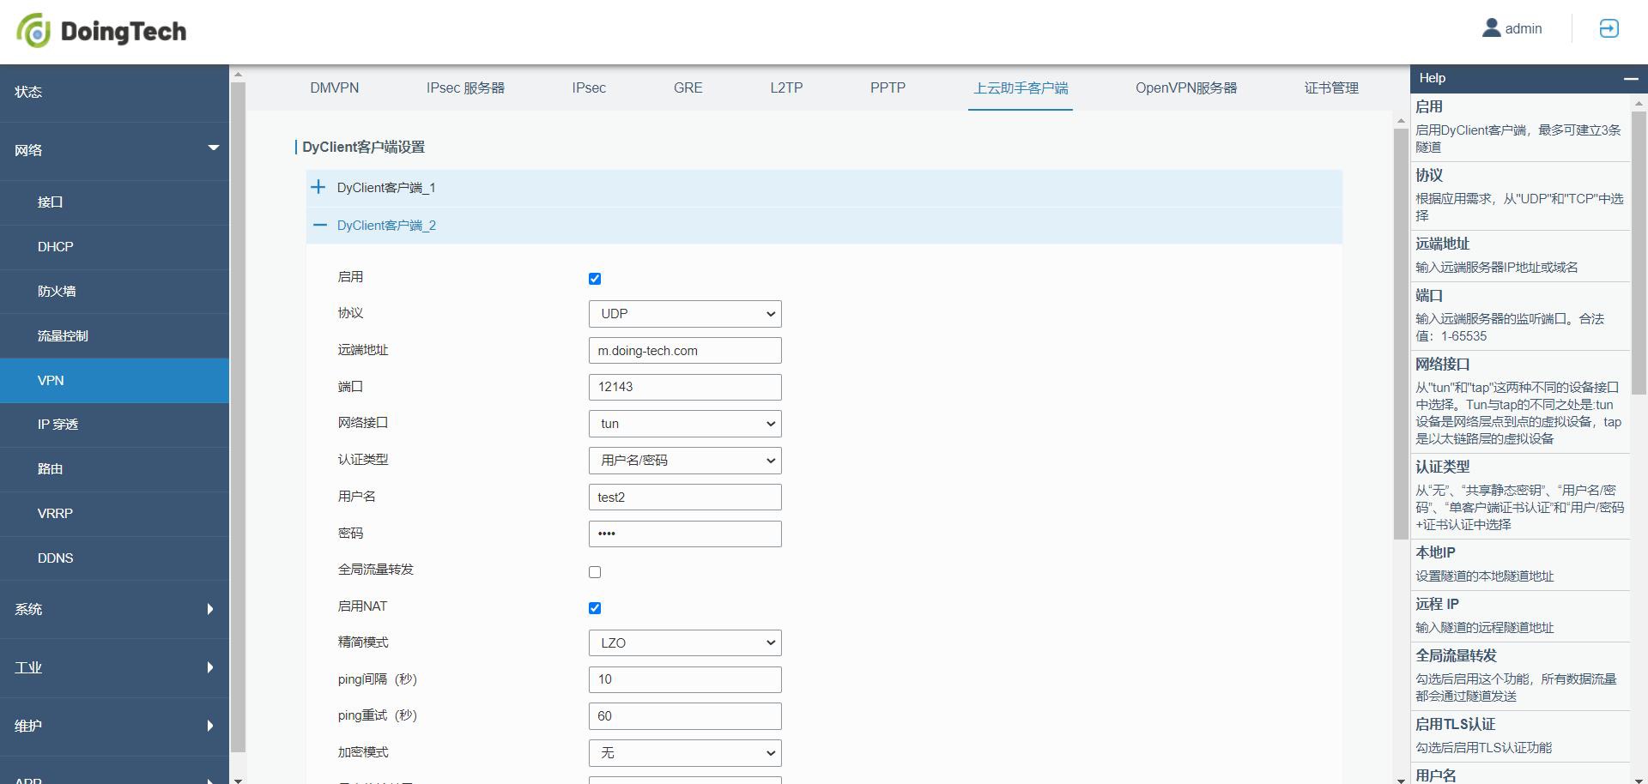The height and width of the screenshot is (784, 1648).
Task: Switch to the IPsec tab
Action: coord(589,87)
